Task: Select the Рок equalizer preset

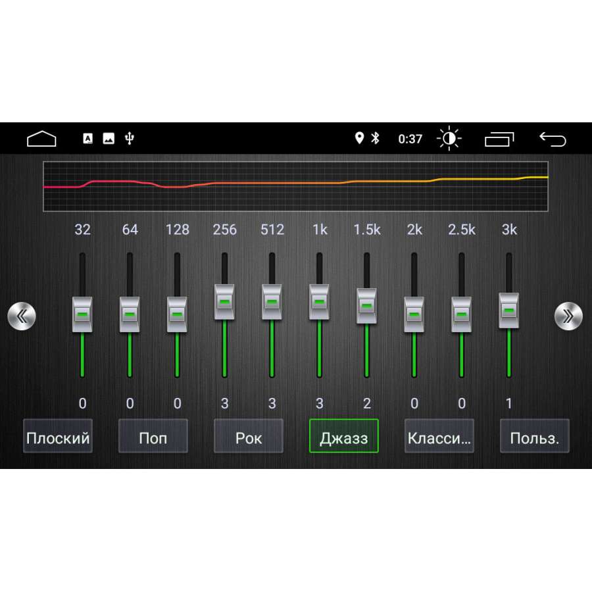Action: (249, 435)
